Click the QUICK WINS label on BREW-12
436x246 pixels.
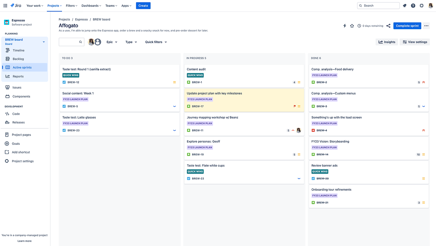[71, 75]
